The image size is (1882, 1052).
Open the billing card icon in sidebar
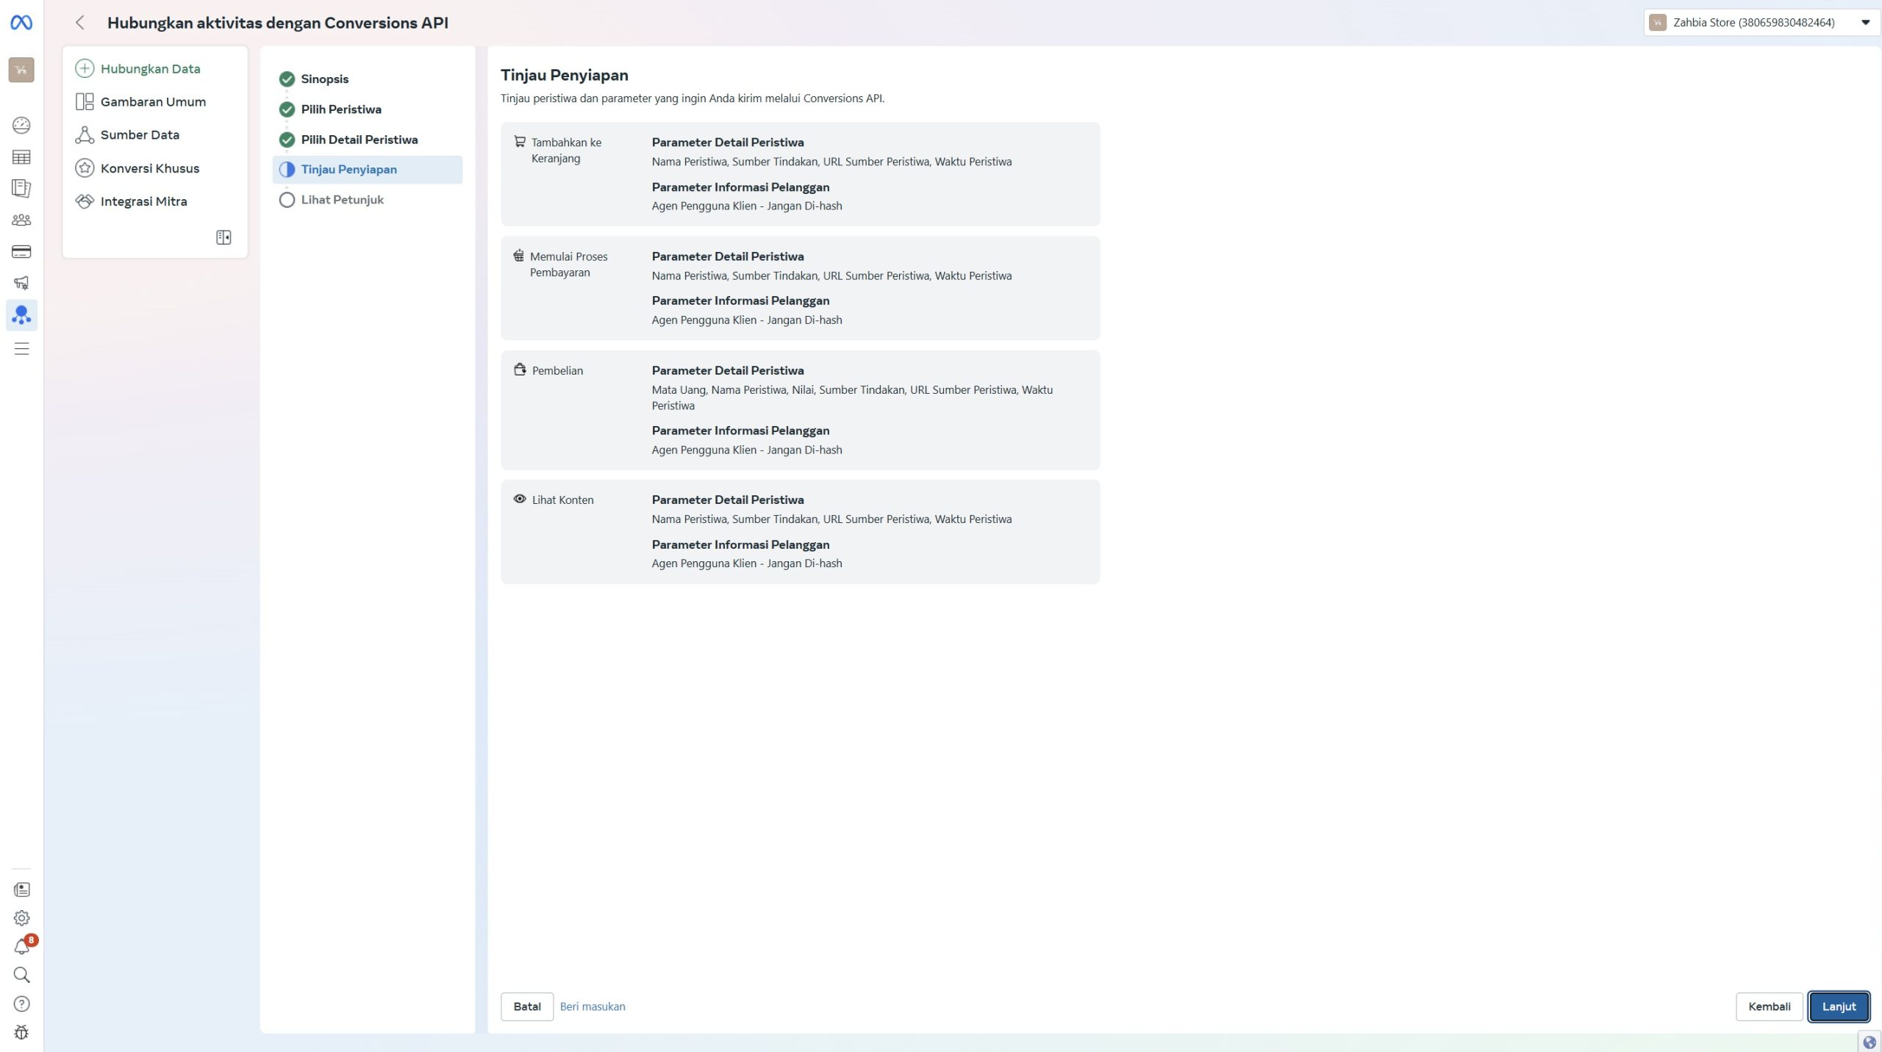pyautogui.click(x=21, y=252)
